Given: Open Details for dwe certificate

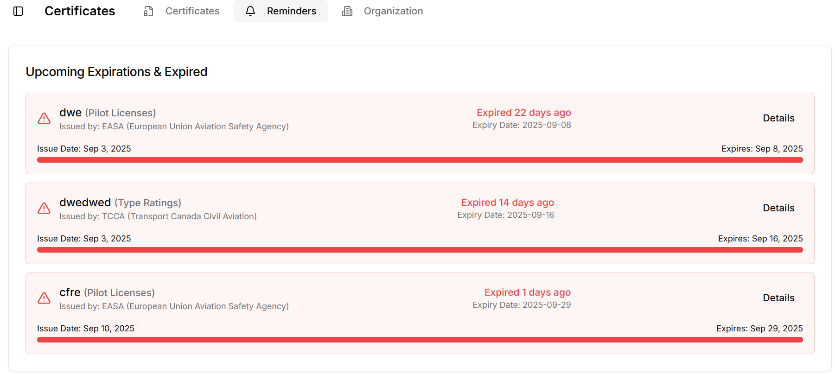Looking at the screenshot, I should tap(779, 118).
